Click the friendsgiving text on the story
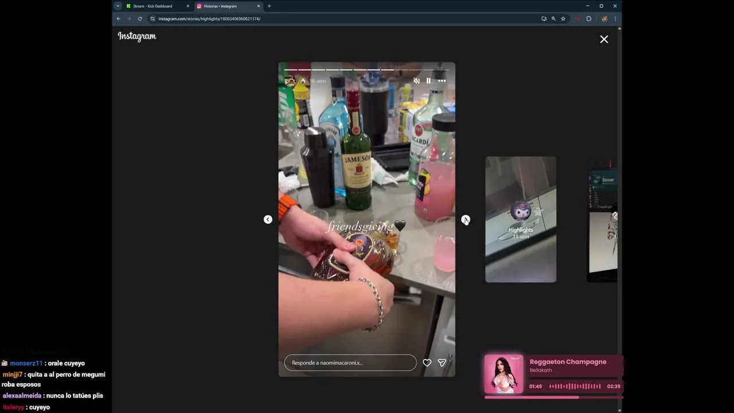 coord(360,227)
